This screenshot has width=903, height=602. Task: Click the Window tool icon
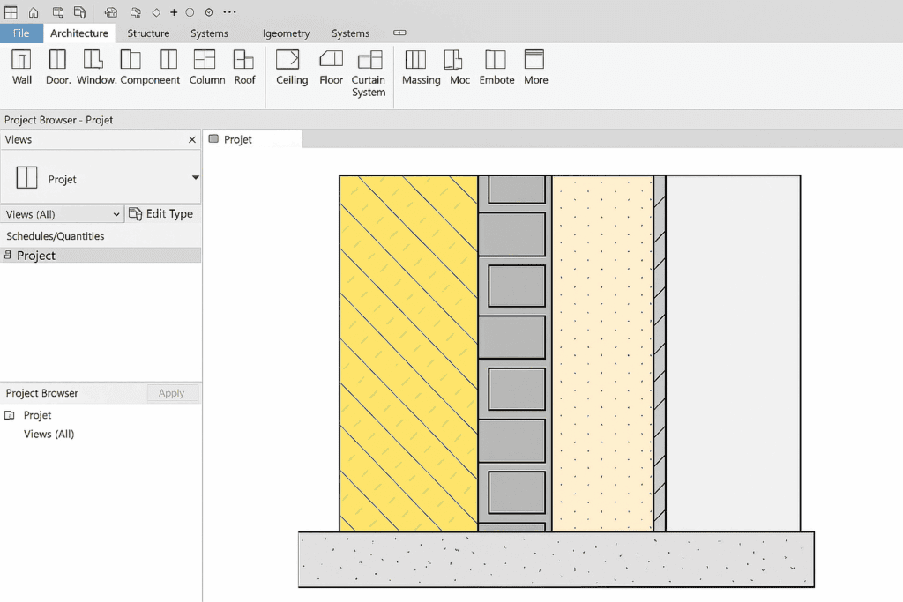tap(95, 60)
